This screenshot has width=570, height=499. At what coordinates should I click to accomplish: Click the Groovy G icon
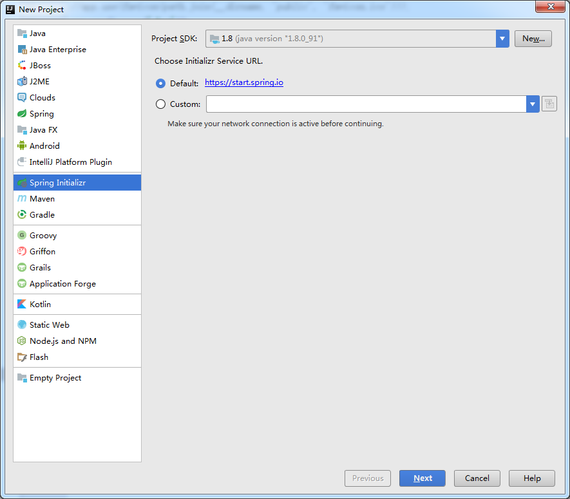[22, 235]
